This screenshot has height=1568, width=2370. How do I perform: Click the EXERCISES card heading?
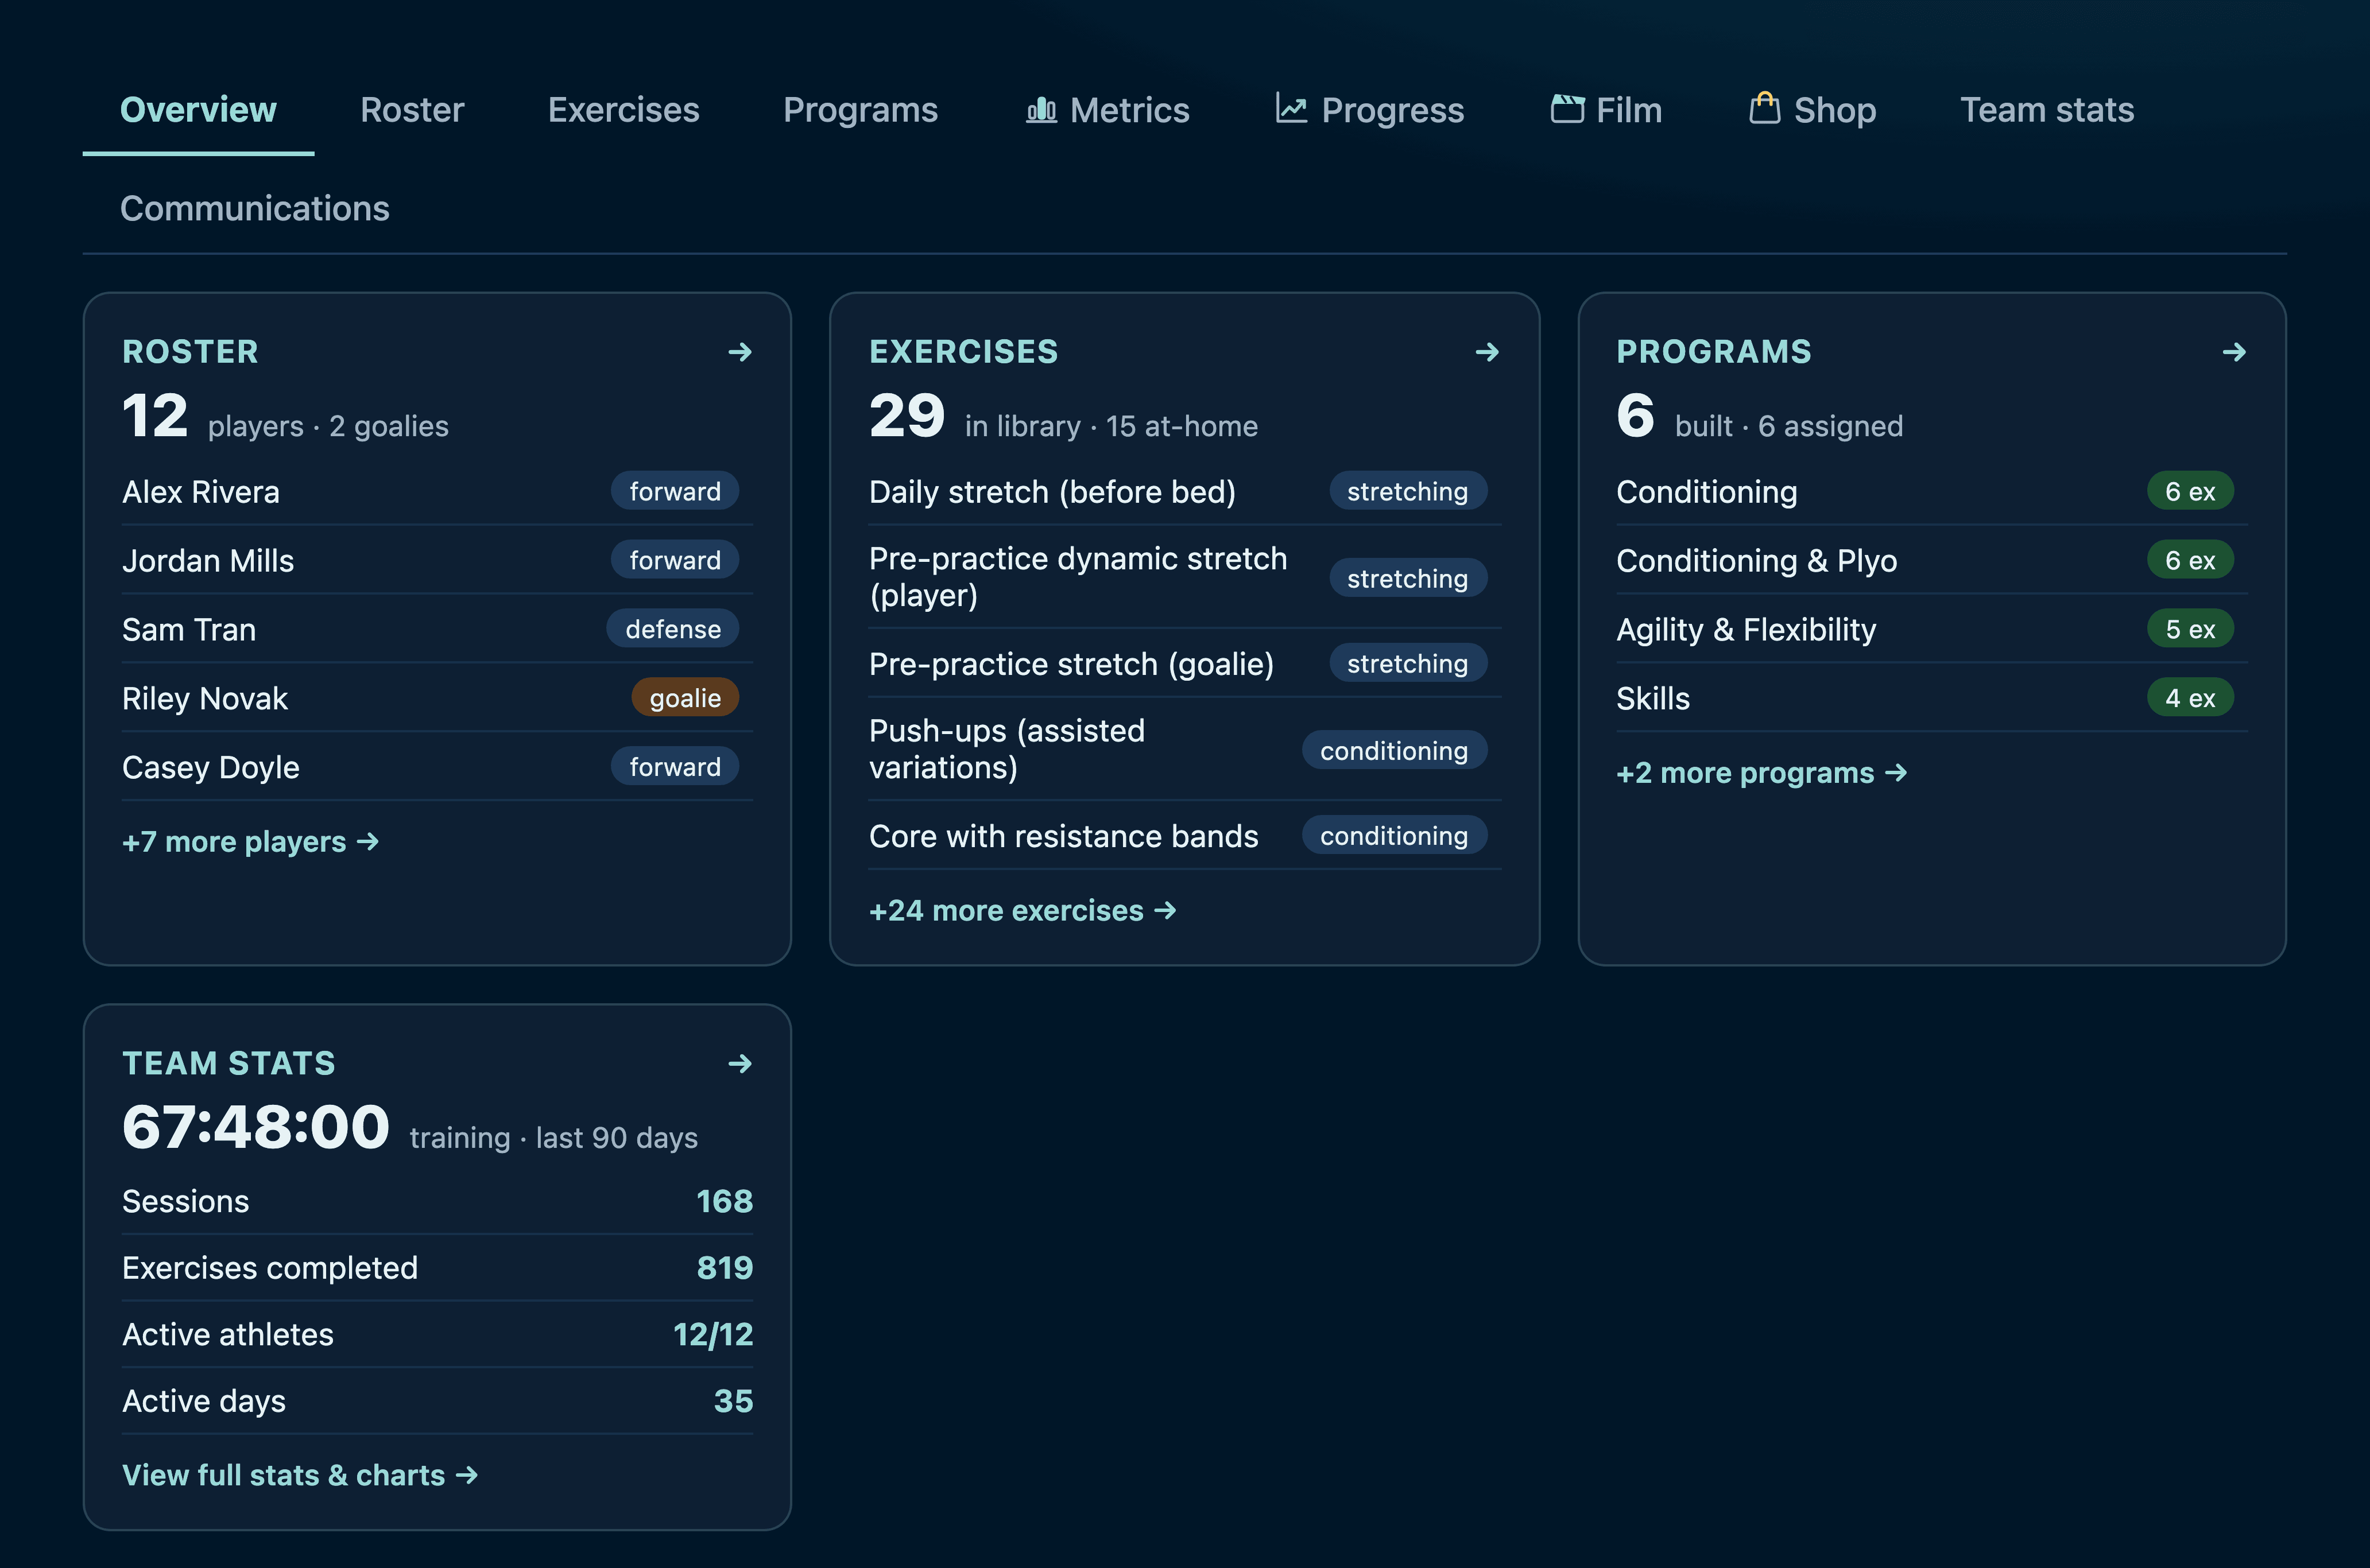(x=963, y=352)
